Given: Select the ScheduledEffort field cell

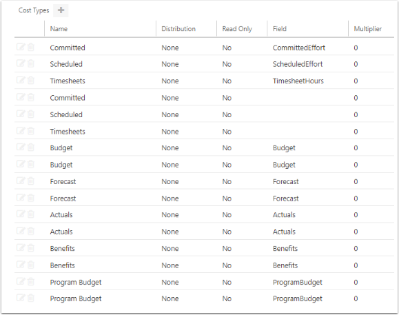Looking at the screenshot, I should pyautogui.click(x=298, y=64).
